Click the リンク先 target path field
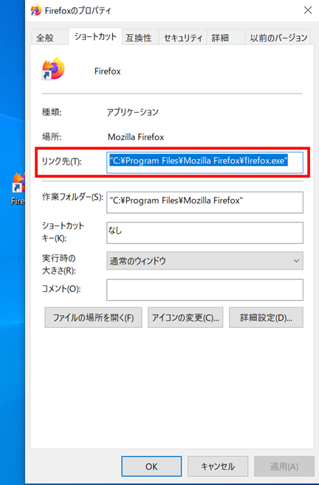The height and width of the screenshot is (485, 319). tap(205, 162)
